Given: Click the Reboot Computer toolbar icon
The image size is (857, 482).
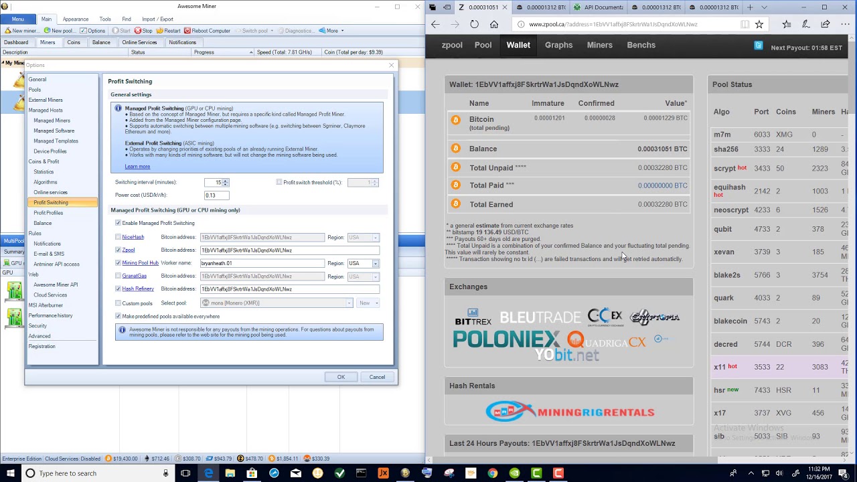Looking at the screenshot, I should pyautogui.click(x=187, y=31).
